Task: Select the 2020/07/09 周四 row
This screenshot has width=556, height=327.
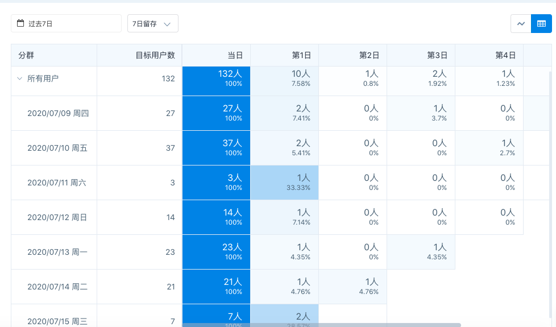Action: 58,113
